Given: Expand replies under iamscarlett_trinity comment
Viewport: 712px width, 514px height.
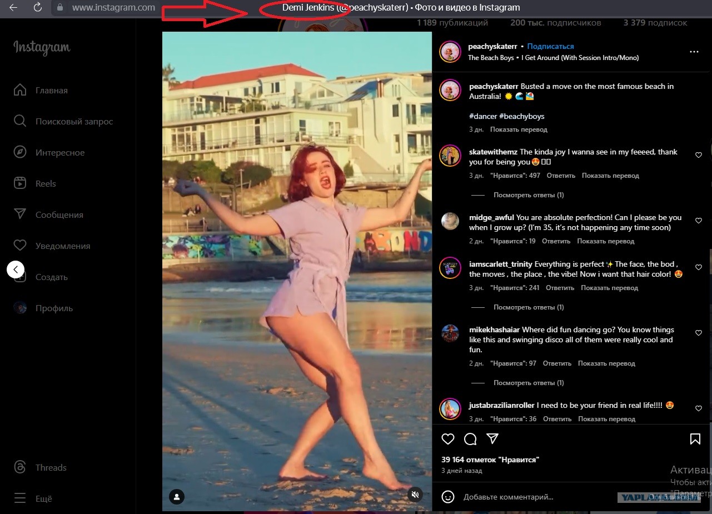Looking at the screenshot, I should pos(529,307).
